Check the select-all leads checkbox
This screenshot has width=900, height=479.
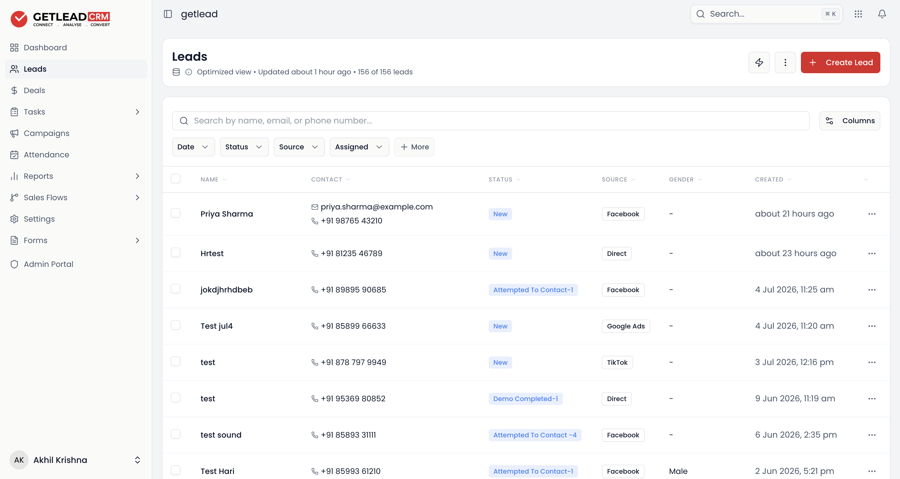click(175, 179)
